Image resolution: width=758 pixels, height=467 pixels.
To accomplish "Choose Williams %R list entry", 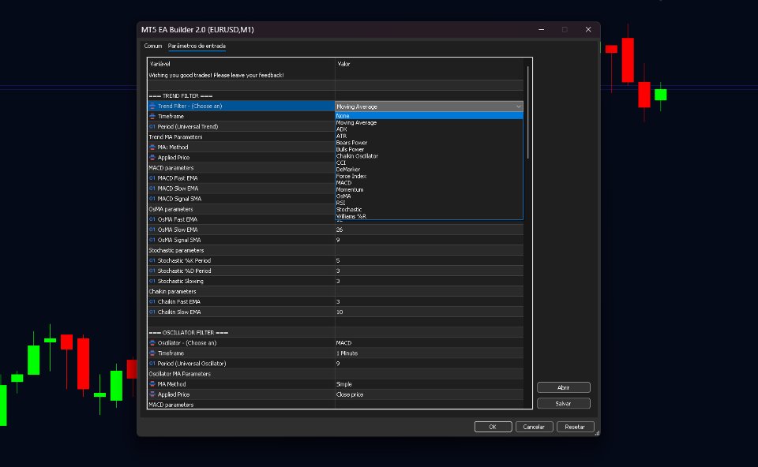I will pos(429,216).
